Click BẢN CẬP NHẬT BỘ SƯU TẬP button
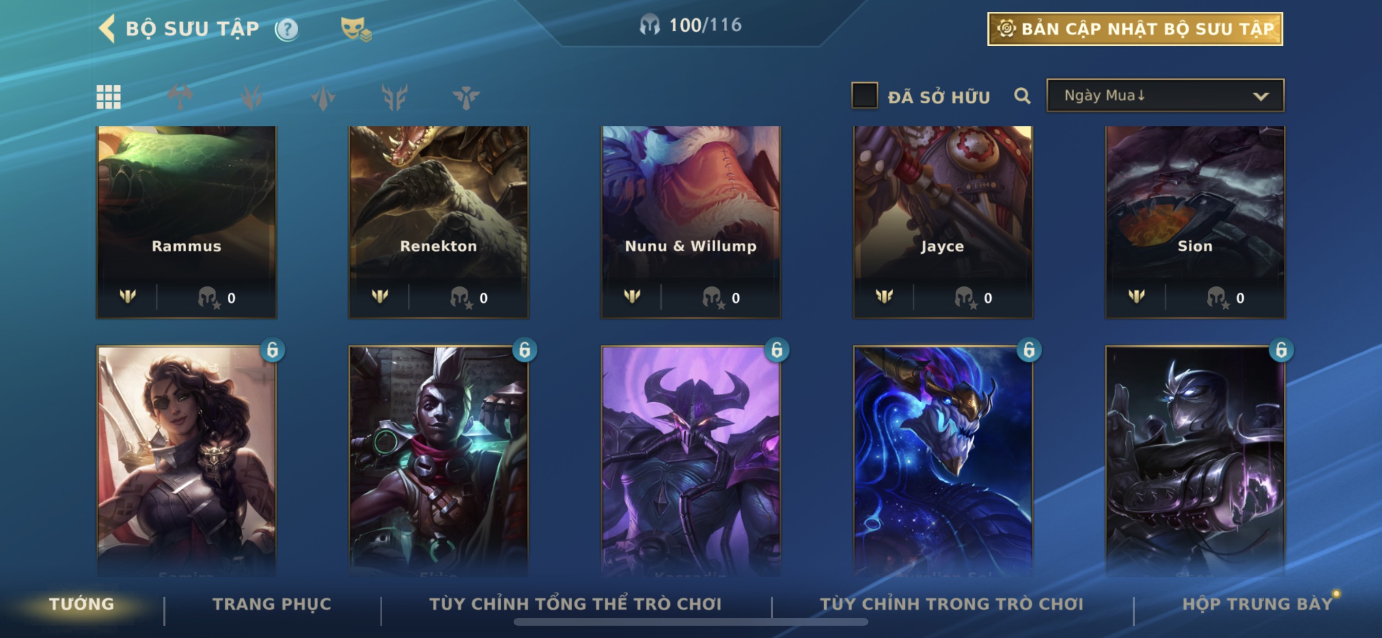Screen dimensions: 1382x638 pyautogui.click(x=1135, y=29)
